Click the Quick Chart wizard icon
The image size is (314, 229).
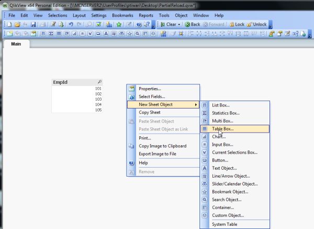pos(109,25)
